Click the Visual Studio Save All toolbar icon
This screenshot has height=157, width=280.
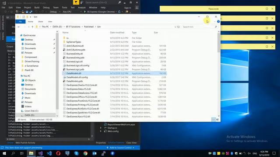[31, 12]
